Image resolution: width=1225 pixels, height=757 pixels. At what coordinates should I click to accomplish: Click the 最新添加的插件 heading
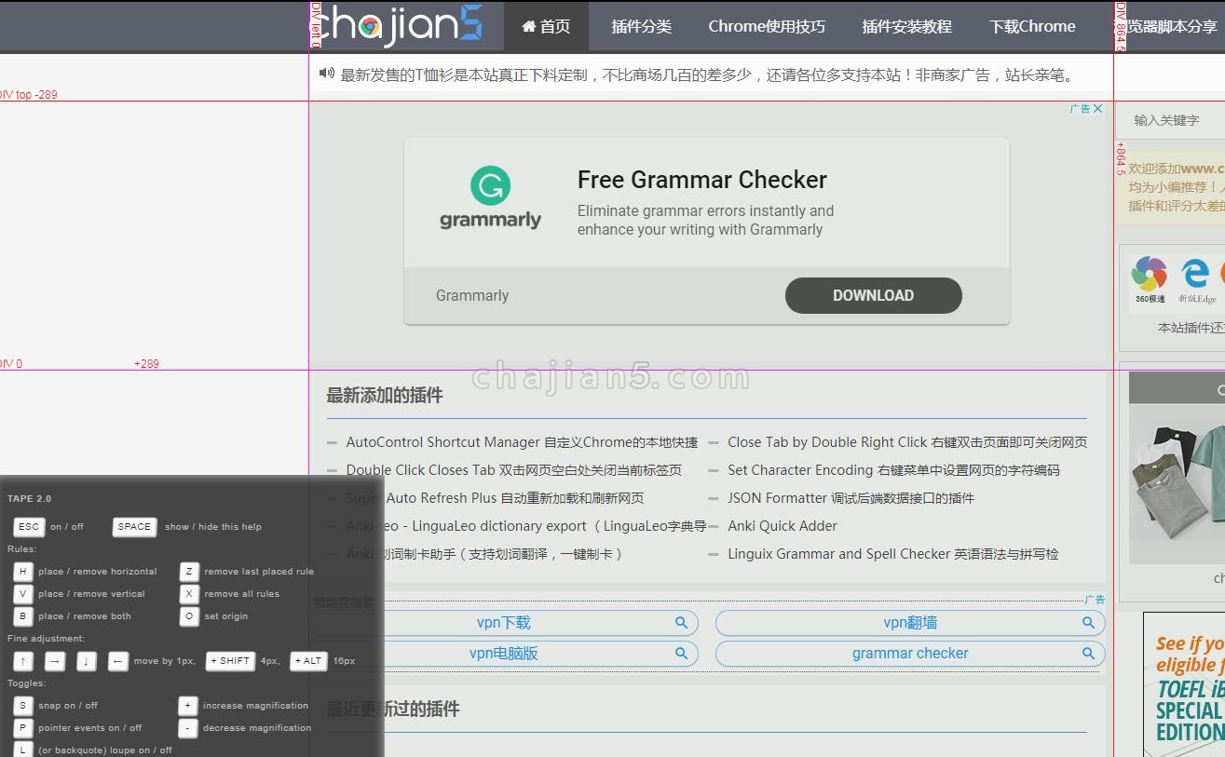coord(384,396)
